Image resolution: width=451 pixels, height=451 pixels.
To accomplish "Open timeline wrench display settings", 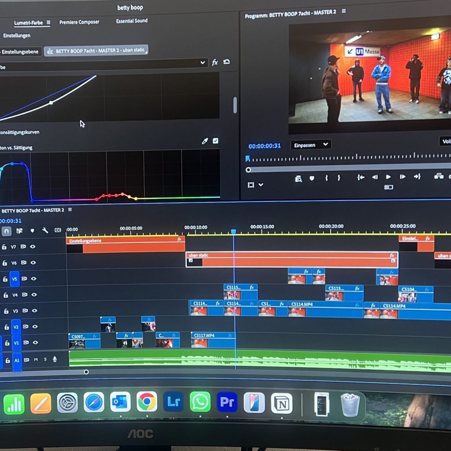I will [x=45, y=230].
